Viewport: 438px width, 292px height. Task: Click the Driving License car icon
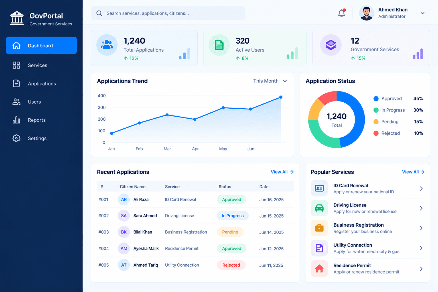[x=319, y=208]
